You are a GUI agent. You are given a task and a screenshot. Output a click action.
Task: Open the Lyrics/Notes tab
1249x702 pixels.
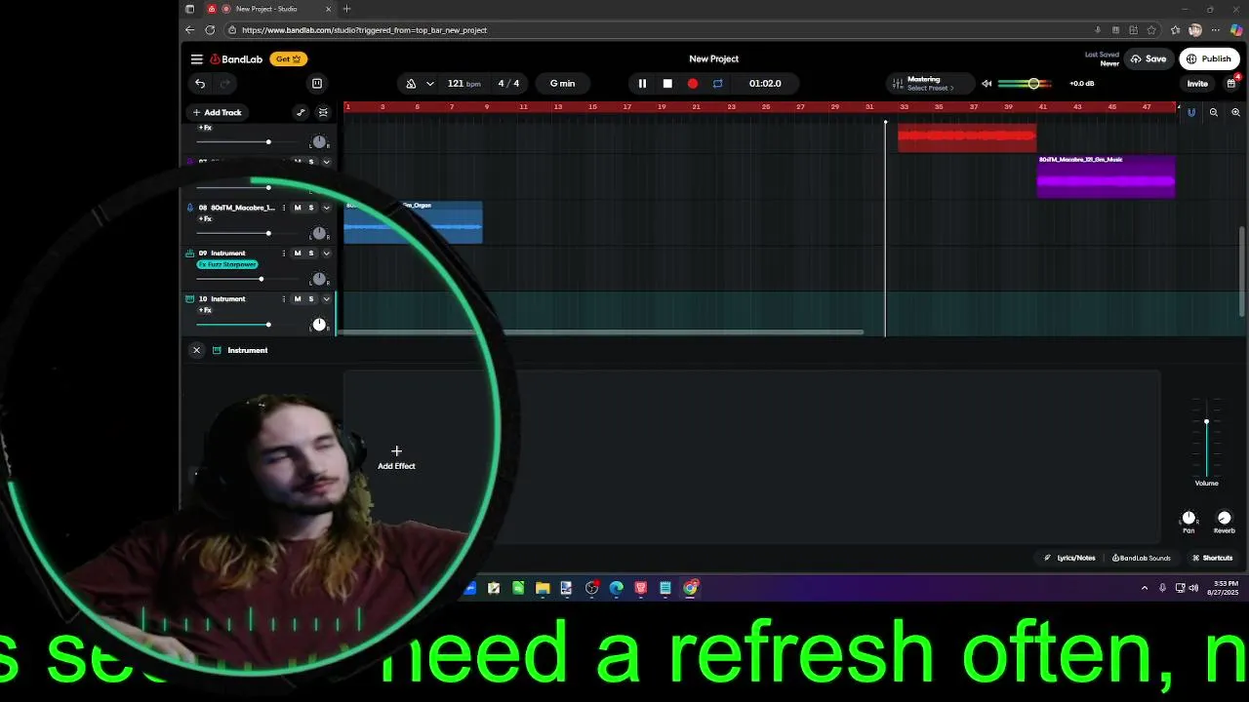tap(1069, 558)
